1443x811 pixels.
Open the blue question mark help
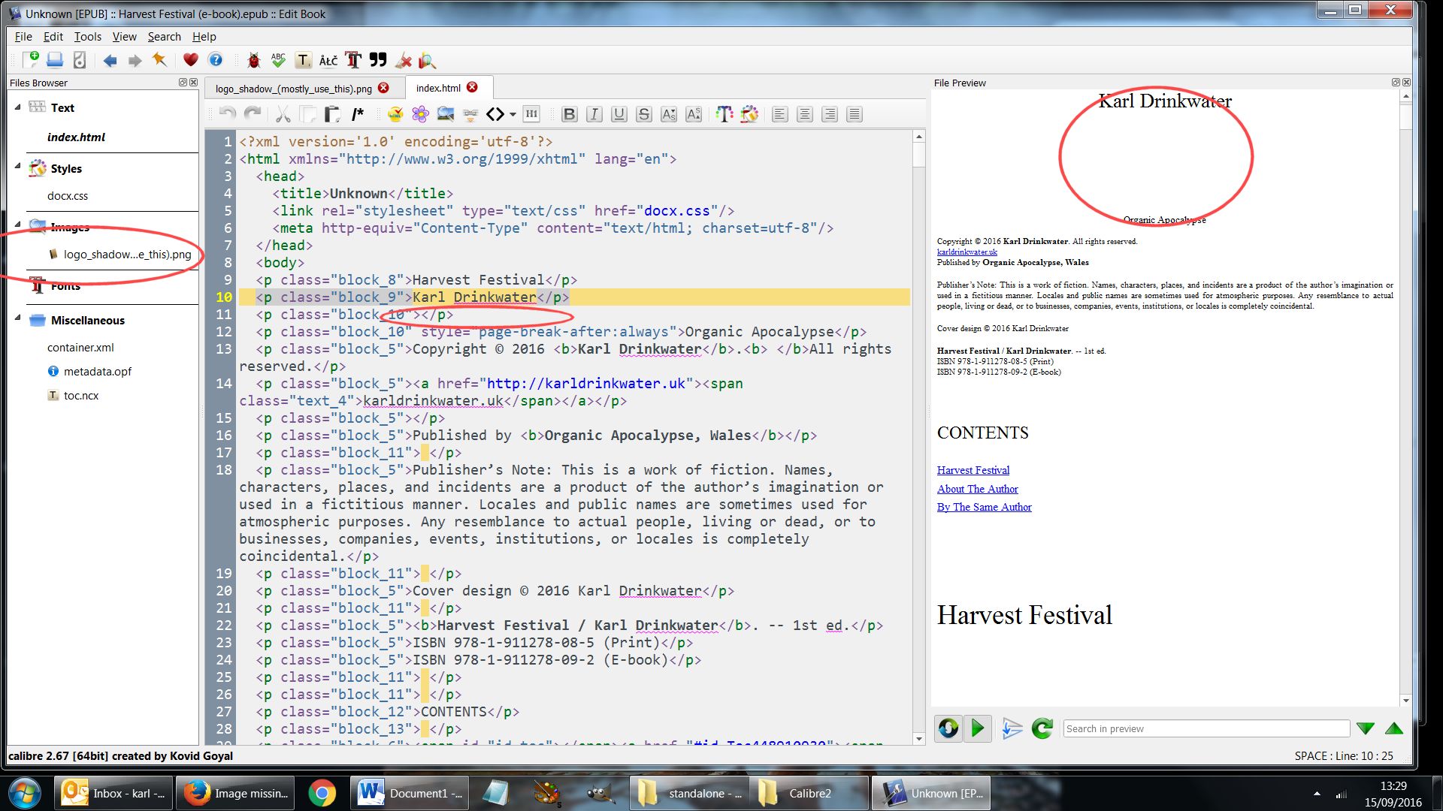pos(216,60)
